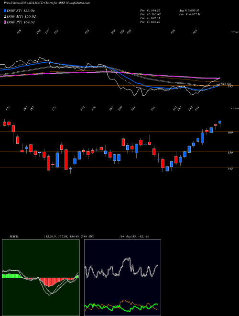Click the 'Pre H: 165.42' high value
239x316 pixels.
point(150,14)
